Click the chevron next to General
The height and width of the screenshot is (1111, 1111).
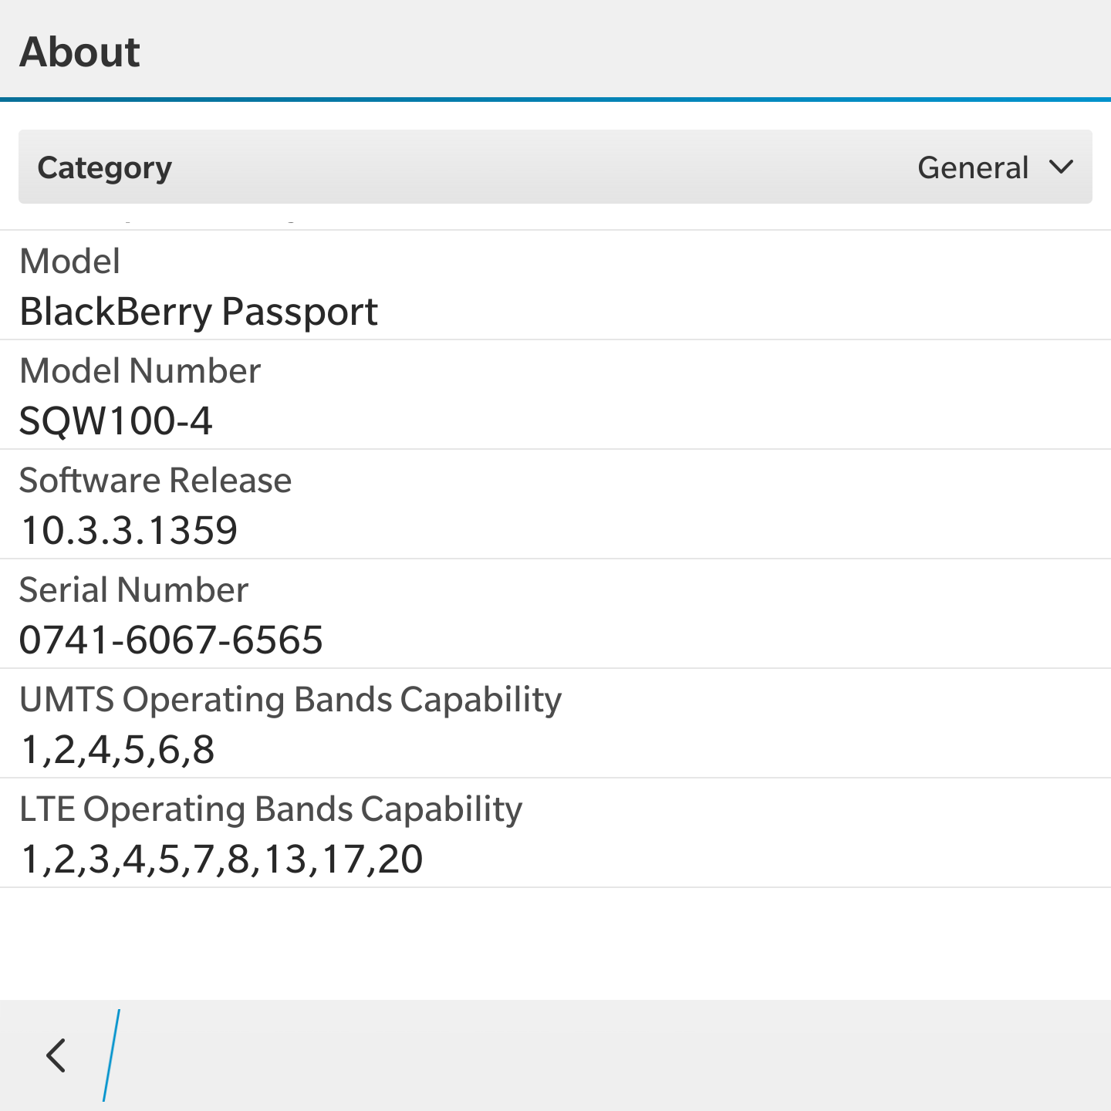click(x=1062, y=167)
